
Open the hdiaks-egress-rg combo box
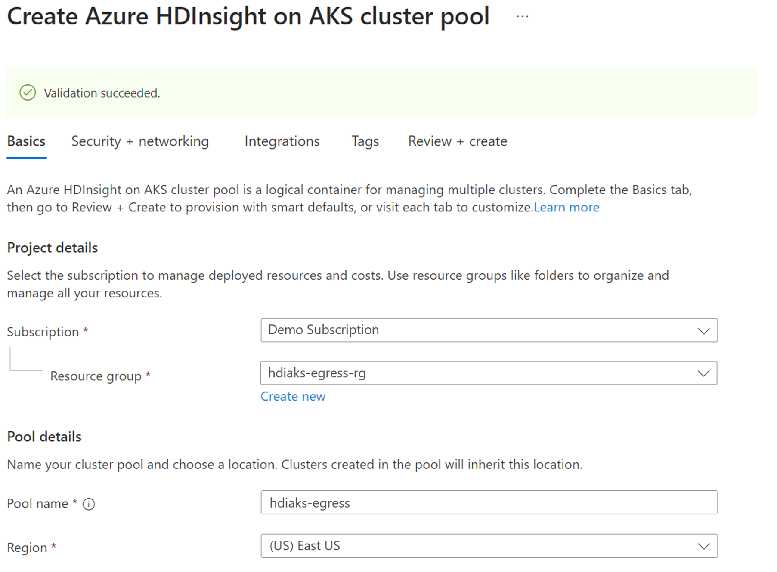pyautogui.click(x=489, y=373)
